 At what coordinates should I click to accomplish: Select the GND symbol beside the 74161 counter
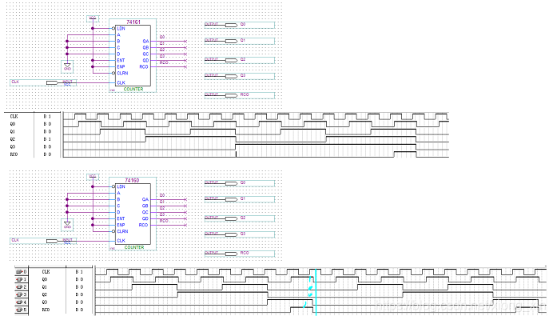click(67, 66)
